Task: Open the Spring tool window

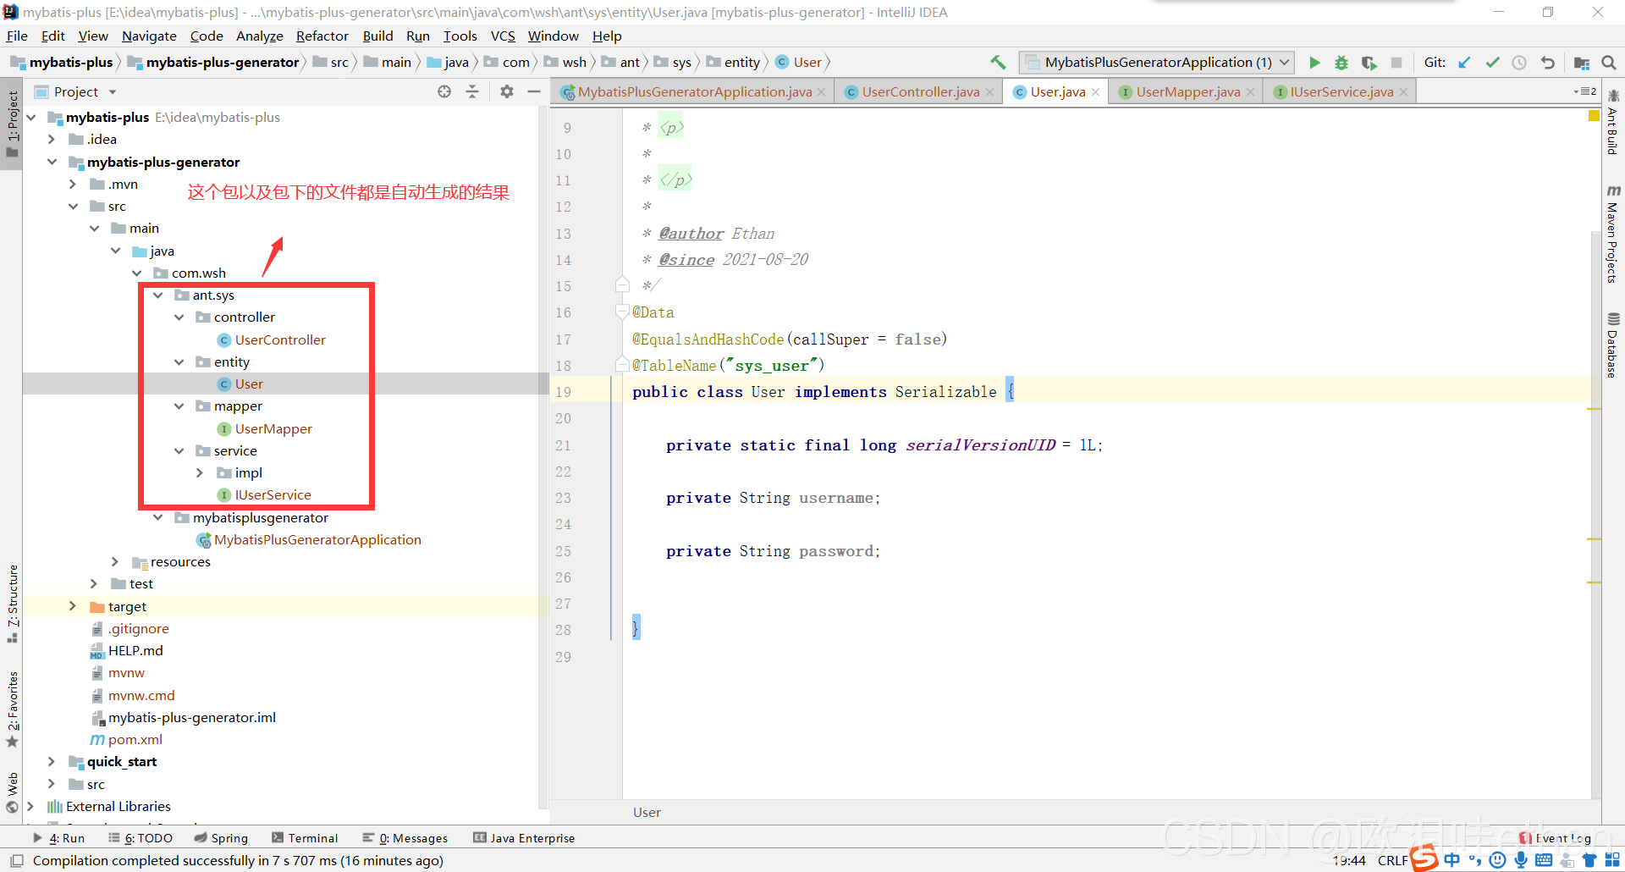Action: [221, 838]
